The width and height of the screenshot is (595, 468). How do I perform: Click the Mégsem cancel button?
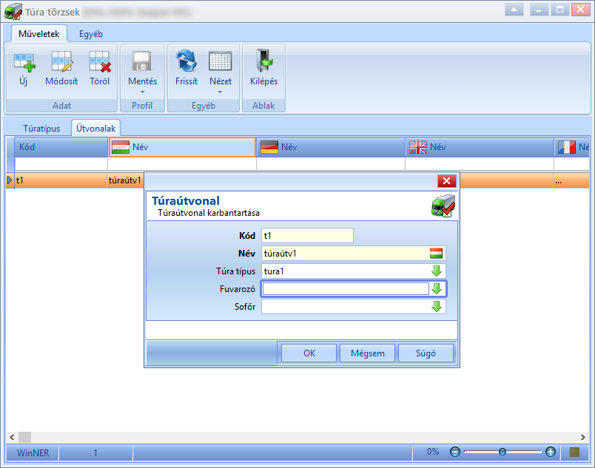367,353
